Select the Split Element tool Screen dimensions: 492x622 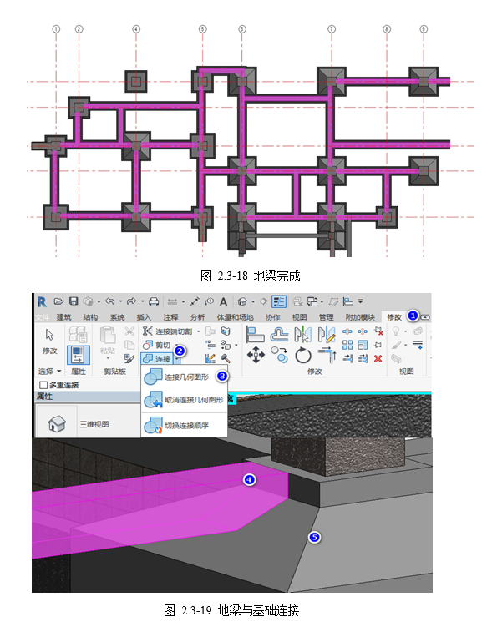pos(347,331)
